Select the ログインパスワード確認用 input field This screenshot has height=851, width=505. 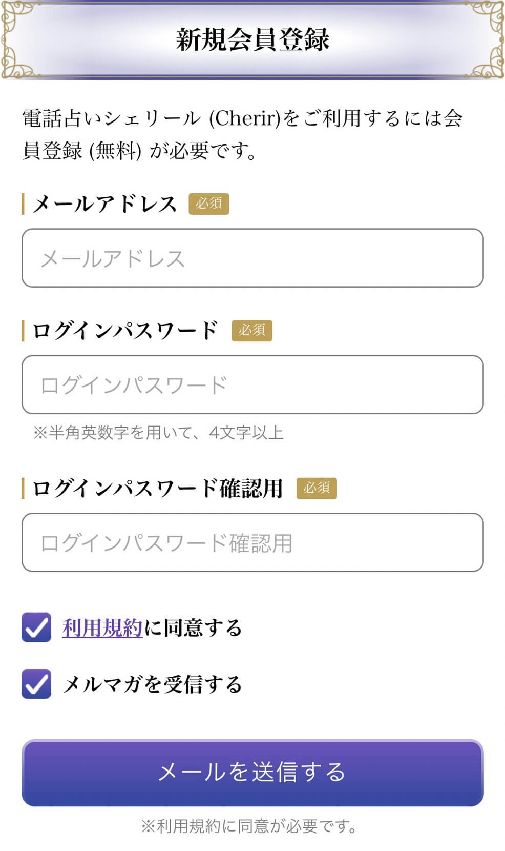(x=252, y=542)
